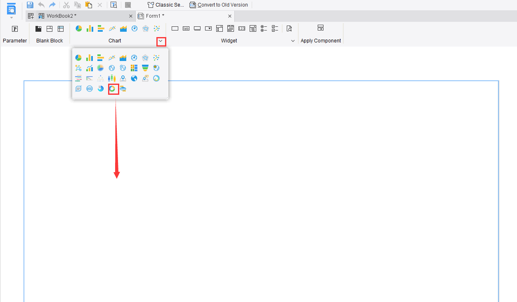Viewport: 517px width, 302px height.
Task: Pick the pie chart in the expanded chart panel
Action: click(x=78, y=58)
